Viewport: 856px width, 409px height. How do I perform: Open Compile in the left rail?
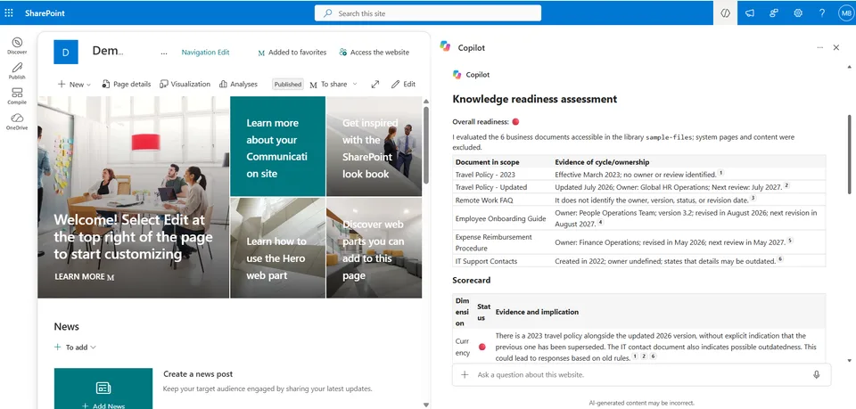(17, 96)
